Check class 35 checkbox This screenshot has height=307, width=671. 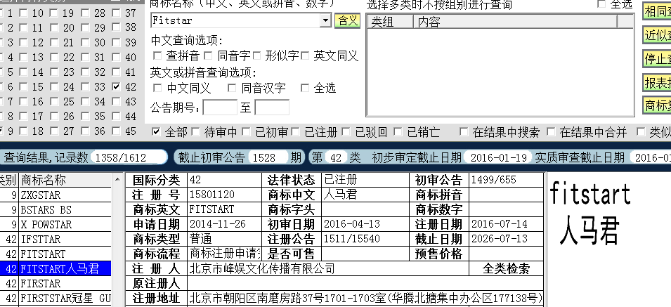(x=85, y=117)
